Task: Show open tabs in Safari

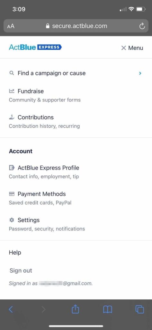Action: (x=140, y=309)
